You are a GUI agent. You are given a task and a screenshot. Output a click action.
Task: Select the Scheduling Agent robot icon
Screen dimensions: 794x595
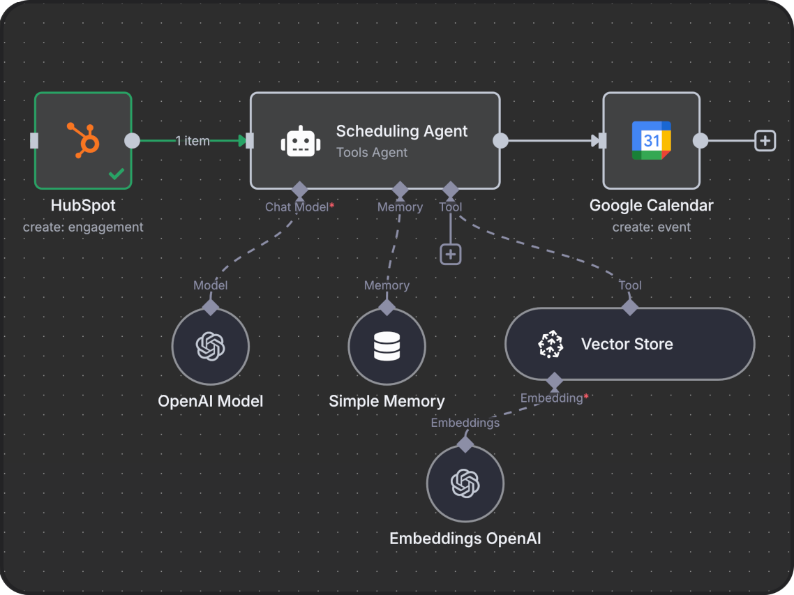(299, 140)
